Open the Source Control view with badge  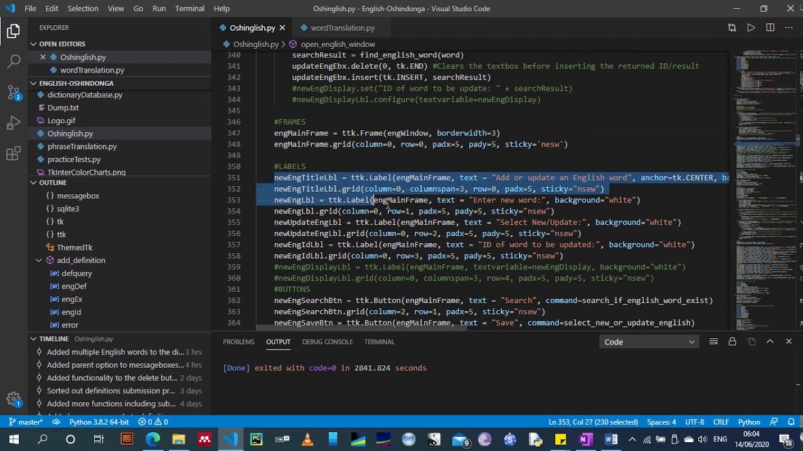pyautogui.click(x=14, y=92)
